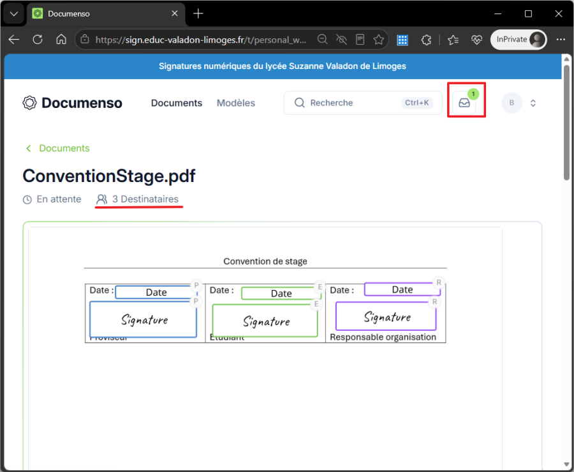The image size is (574, 472).
Task: Open the blue grid apps icon
Action: coord(402,40)
